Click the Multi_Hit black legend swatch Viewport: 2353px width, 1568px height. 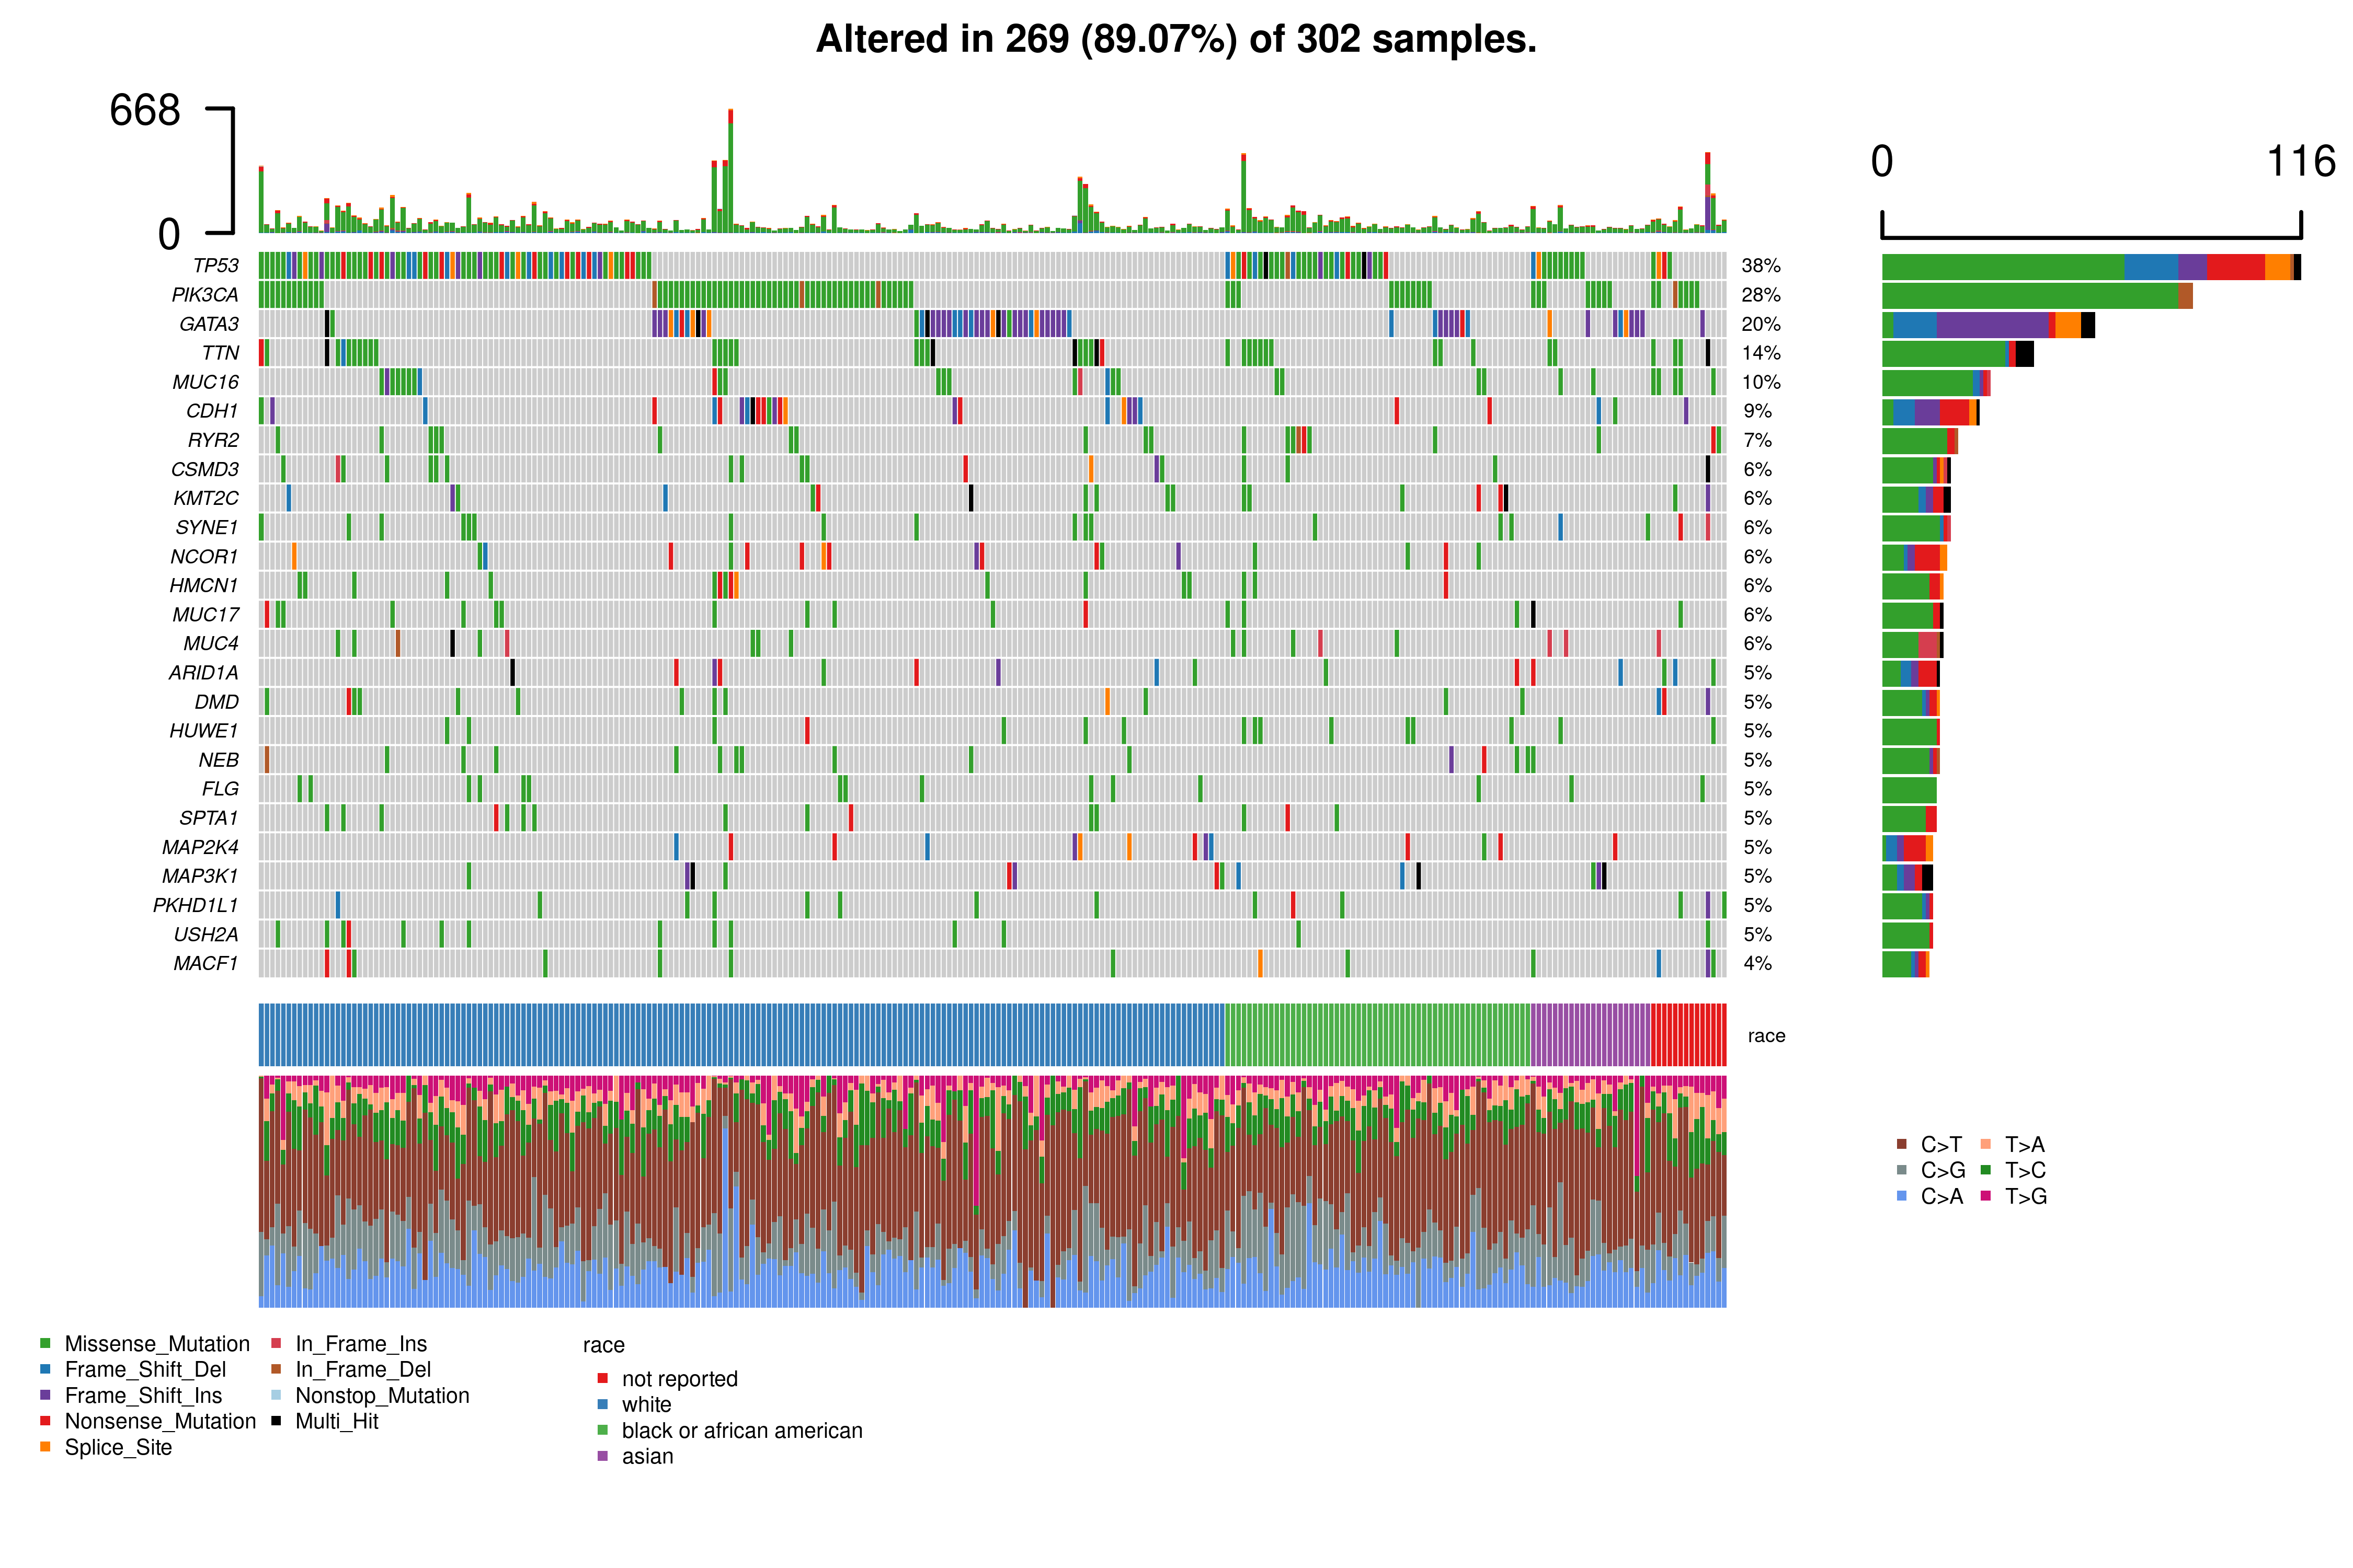coord(276,1420)
